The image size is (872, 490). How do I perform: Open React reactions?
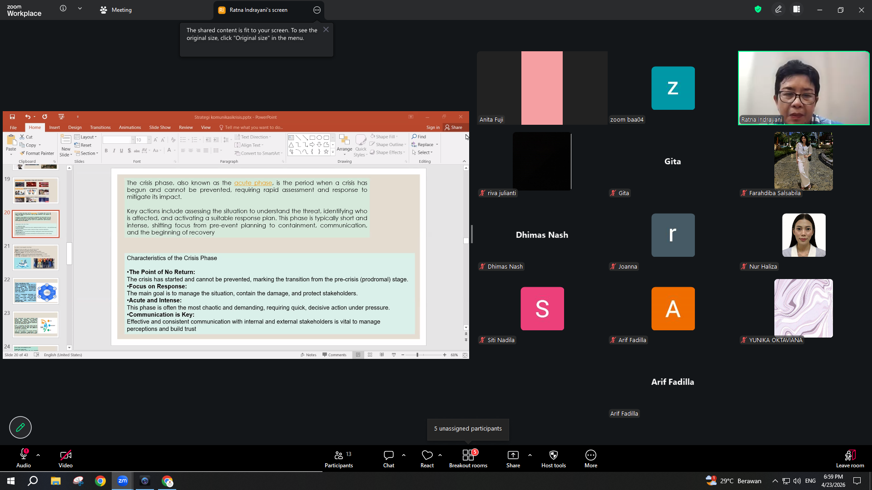(427, 459)
